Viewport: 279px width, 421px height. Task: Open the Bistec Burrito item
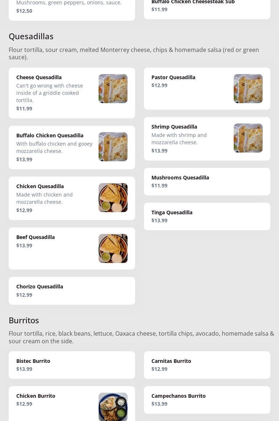(x=72, y=365)
